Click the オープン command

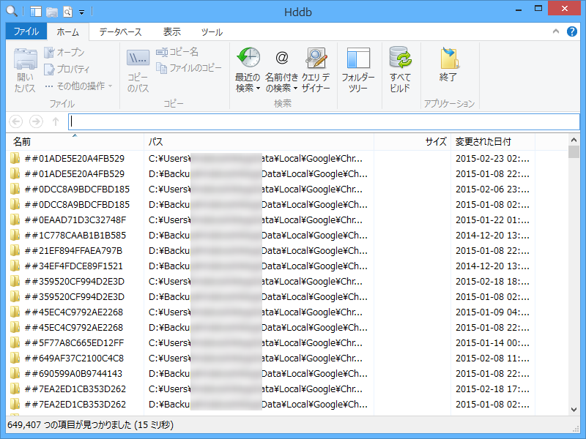click(x=66, y=52)
